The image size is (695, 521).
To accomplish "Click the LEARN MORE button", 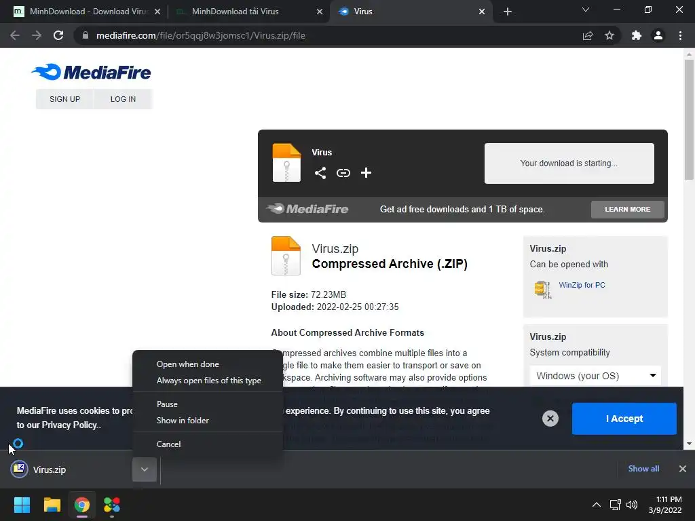I will pyautogui.click(x=628, y=209).
